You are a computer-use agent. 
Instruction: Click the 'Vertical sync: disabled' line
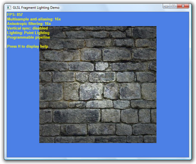click(x=28, y=28)
